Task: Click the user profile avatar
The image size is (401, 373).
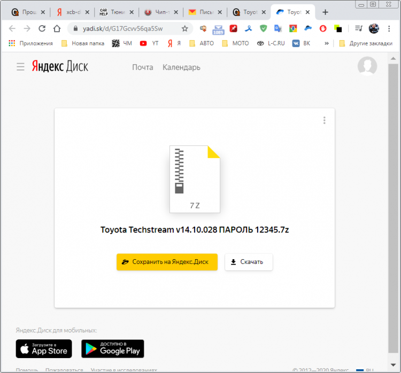Action: coord(367,66)
